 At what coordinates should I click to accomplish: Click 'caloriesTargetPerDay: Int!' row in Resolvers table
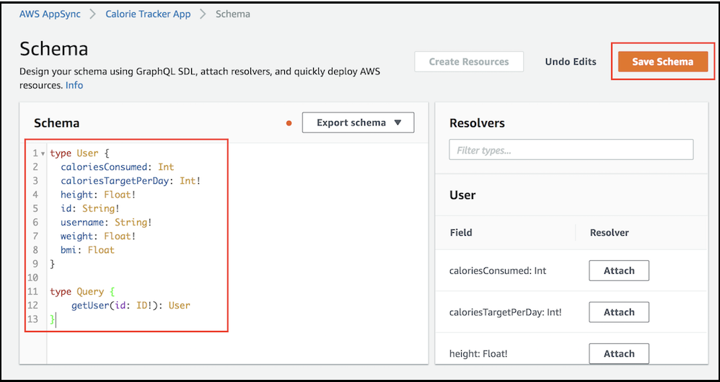point(571,312)
